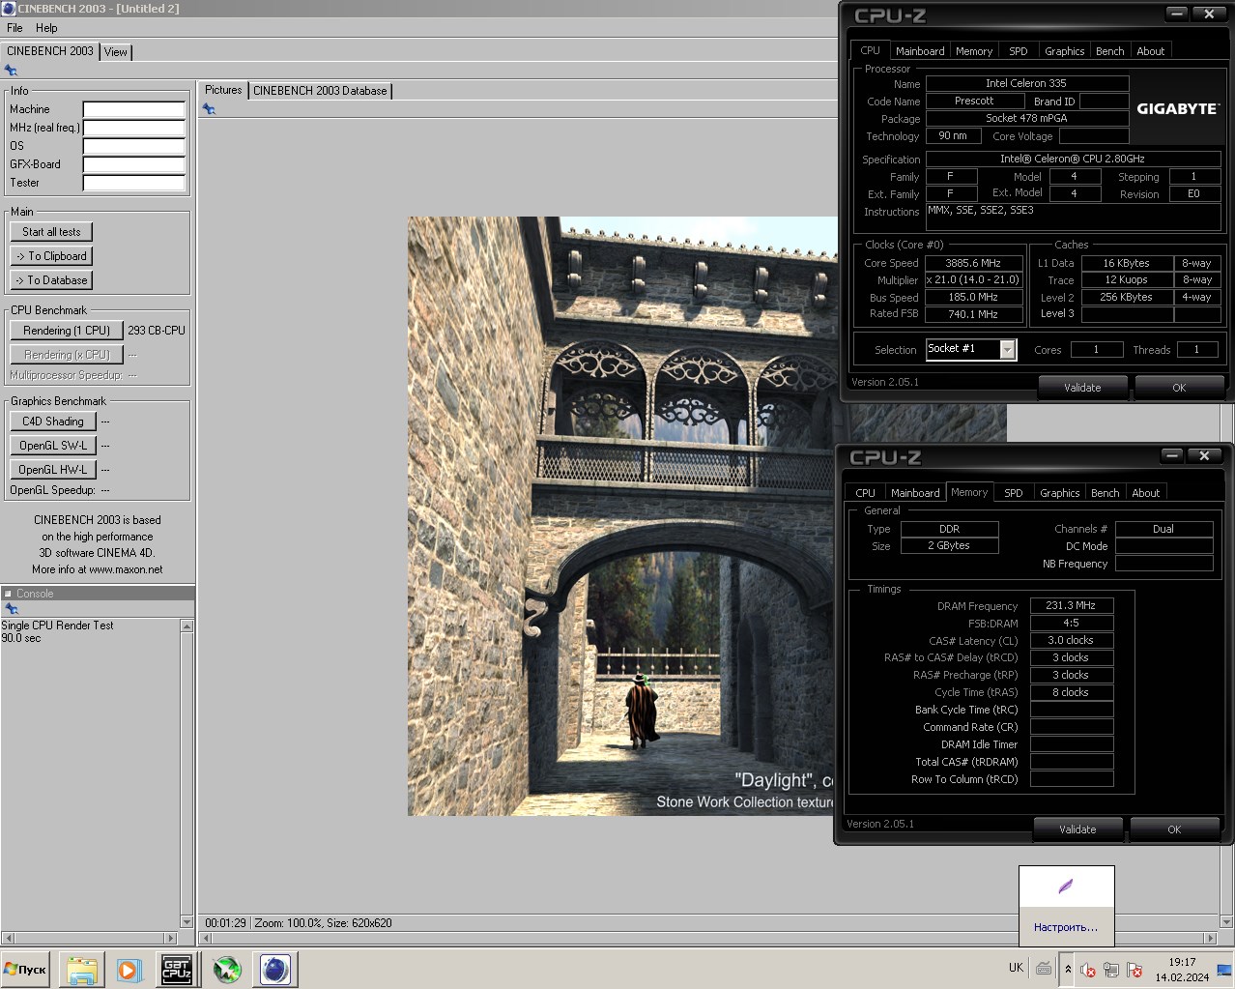This screenshot has width=1235, height=989.
Task: Open Windows Media Player taskbar icon
Action: click(129, 969)
